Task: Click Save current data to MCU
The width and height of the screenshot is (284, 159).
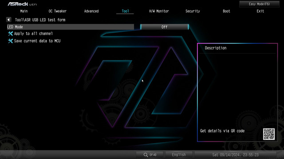Action: [37, 41]
